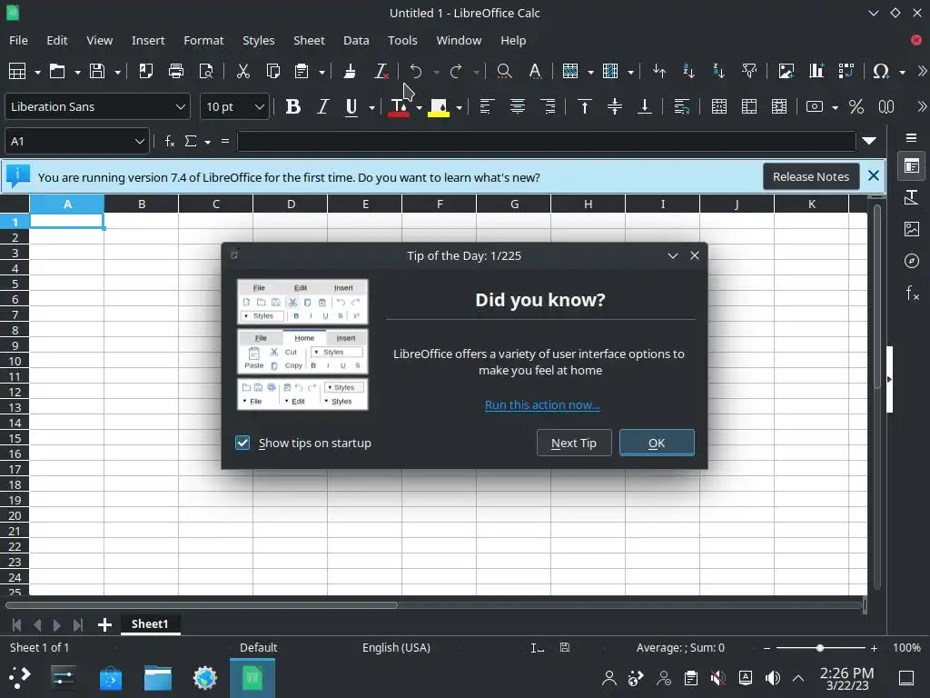
Task: Click the Merge and Center Cells icon
Action: (x=719, y=107)
